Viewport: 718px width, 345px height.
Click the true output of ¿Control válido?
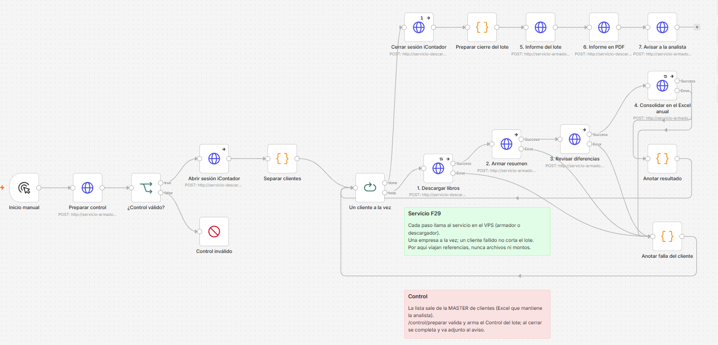[x=160, y=183]
